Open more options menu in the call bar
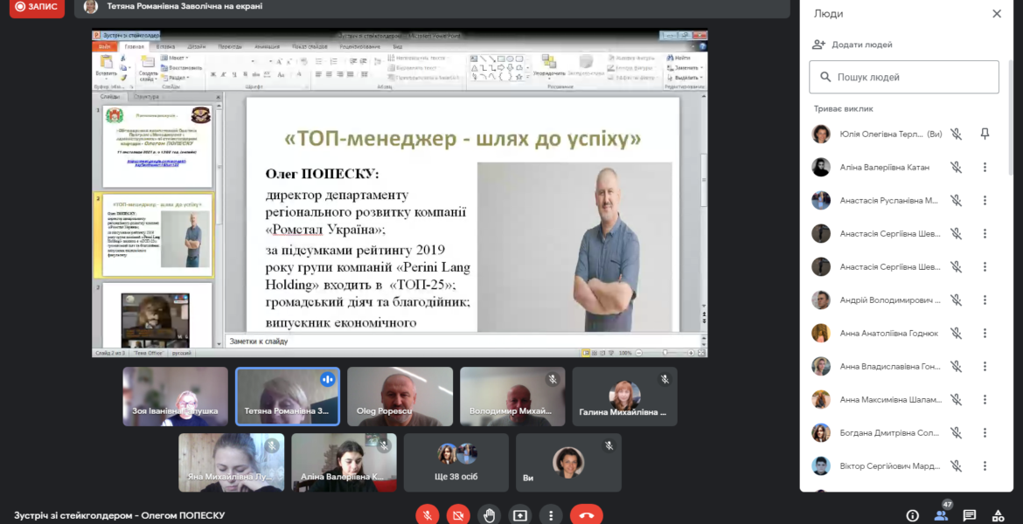The image size is (1023, 524). click(x=551, y=515)
